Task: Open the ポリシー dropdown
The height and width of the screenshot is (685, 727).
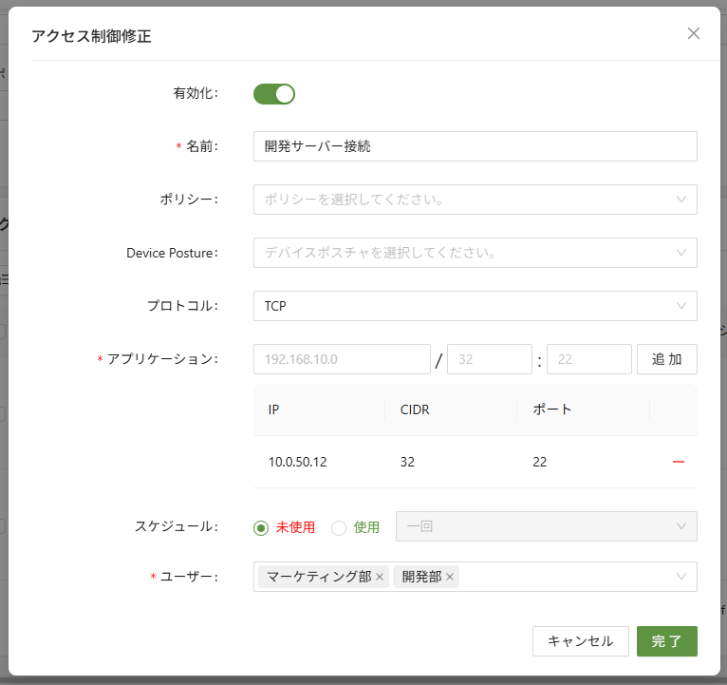Action: pos(475,200)
